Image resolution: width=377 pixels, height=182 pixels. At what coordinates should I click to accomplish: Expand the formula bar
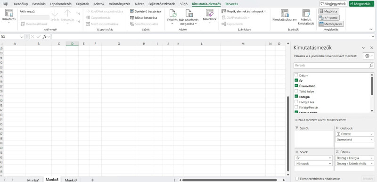click(x=373, y=37)
